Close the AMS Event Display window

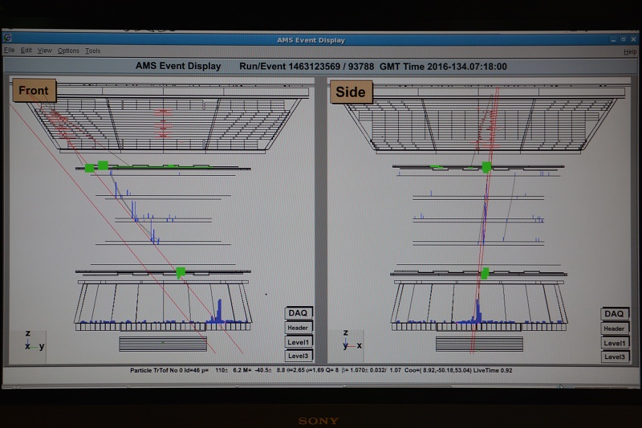click(x=633, y=39)
